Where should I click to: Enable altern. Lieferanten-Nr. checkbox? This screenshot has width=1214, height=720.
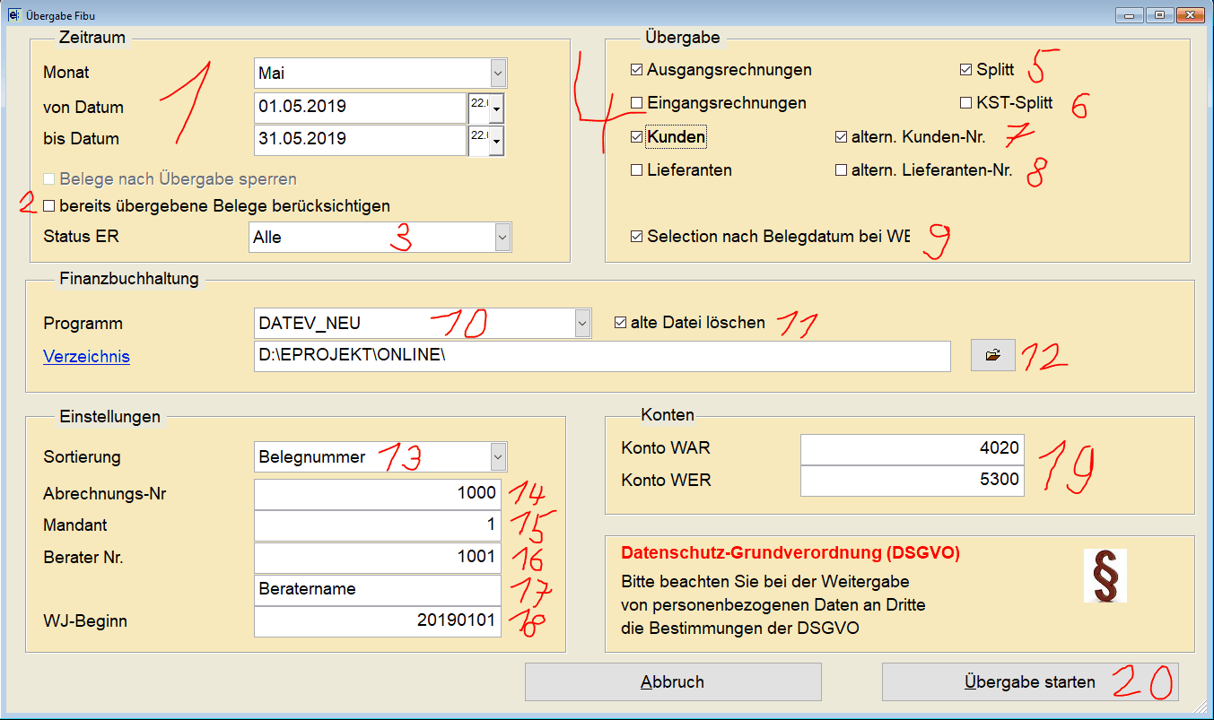(x=841, y=169)
